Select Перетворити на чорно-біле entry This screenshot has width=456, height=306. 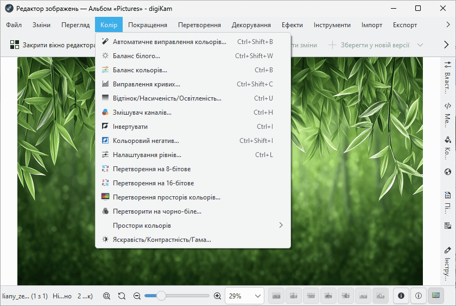click(x=193, y=211)
